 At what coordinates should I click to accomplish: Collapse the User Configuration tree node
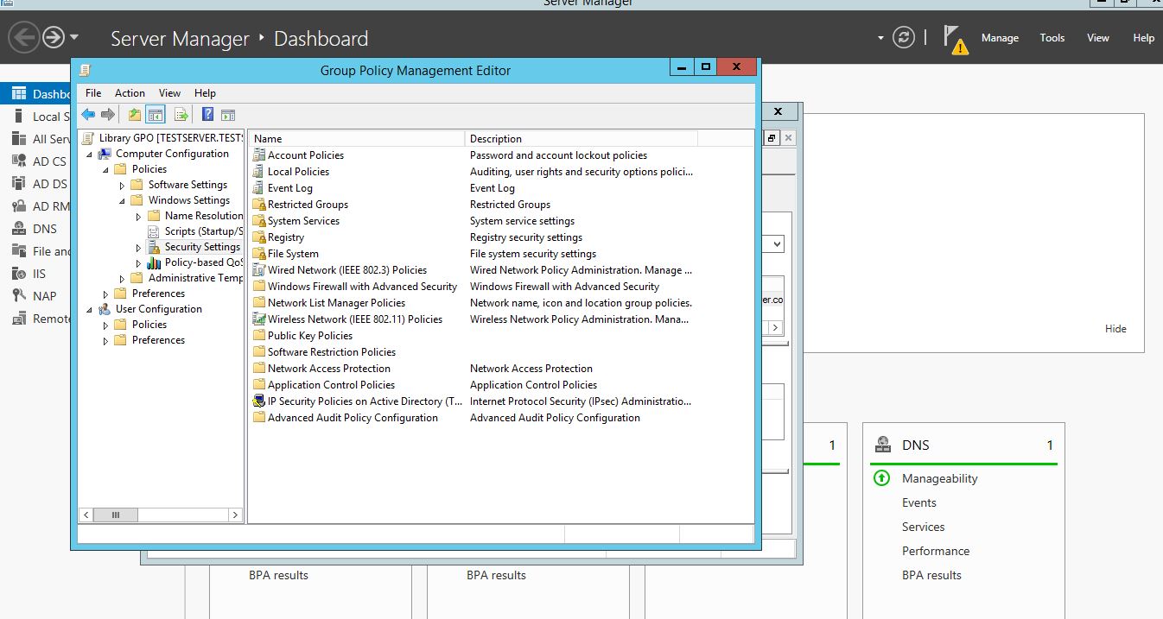(90, 309)
